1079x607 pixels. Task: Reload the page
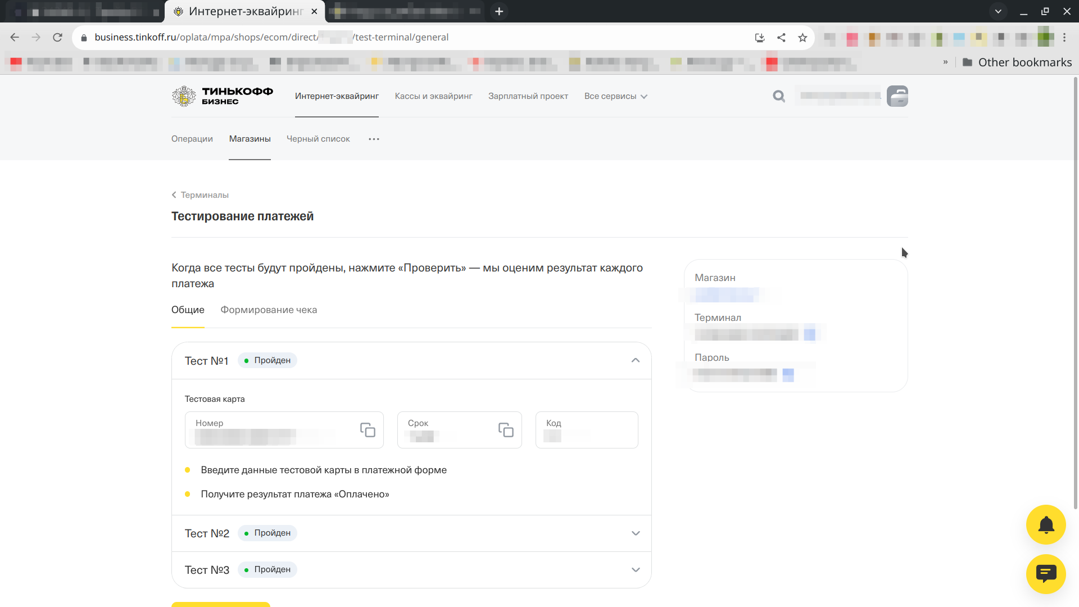(x=57, y=37)
